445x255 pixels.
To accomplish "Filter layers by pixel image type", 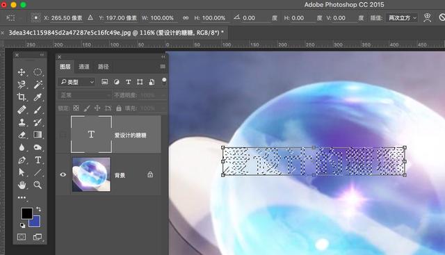I will pyautogui.click(x=105, y=82).
